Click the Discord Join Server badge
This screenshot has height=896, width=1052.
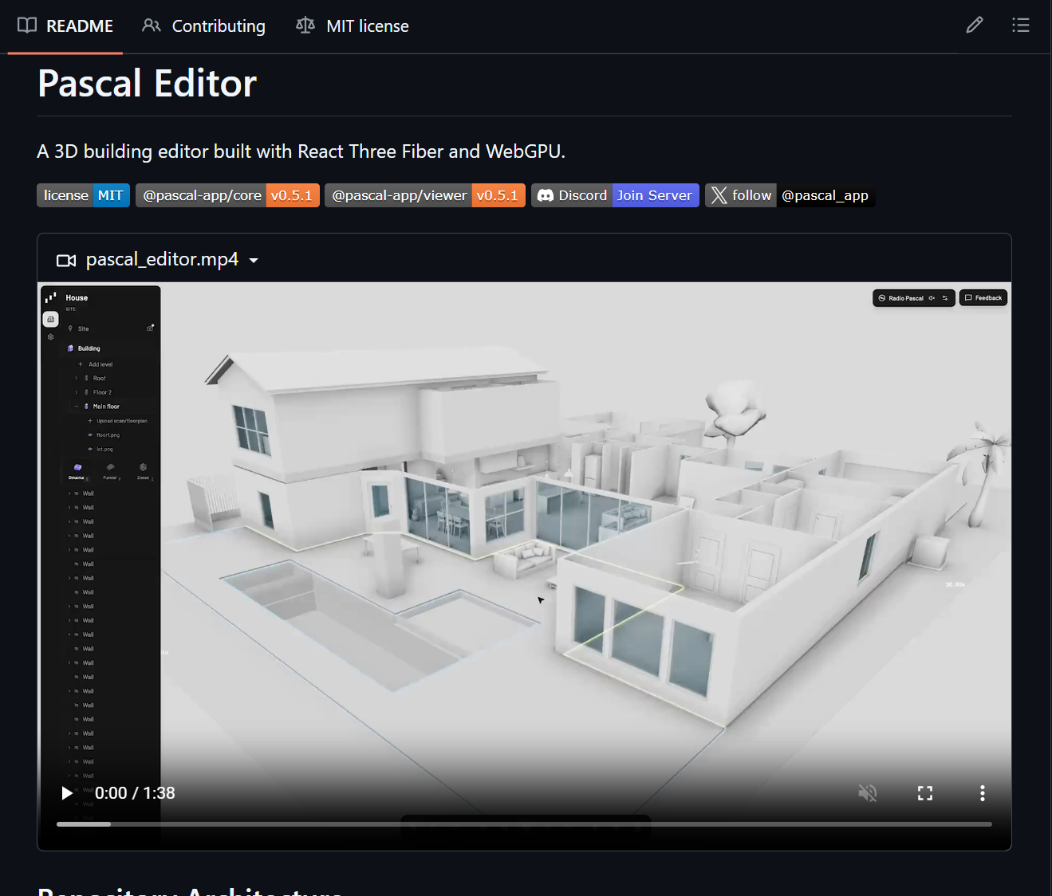(615, 195)
